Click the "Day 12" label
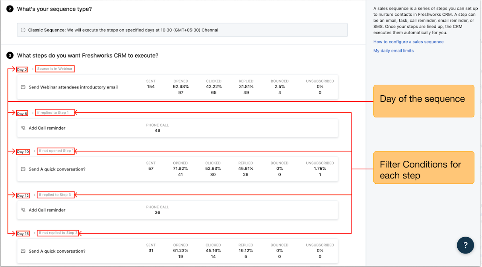Viewport: 482px width, 267px height. pyautogui.click(x=23, y=196)
